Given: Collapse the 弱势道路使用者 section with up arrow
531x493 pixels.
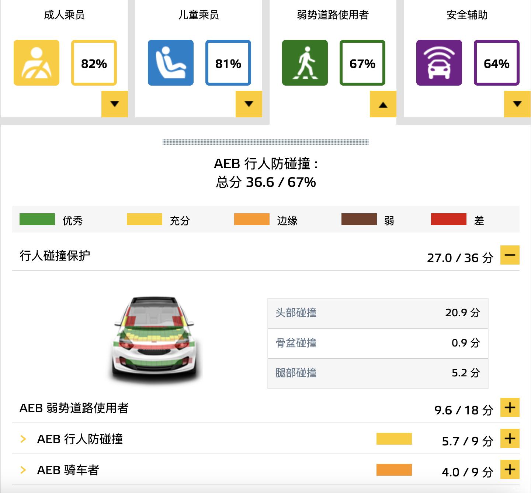Looking at the screenshot, I should click(x=383, y=104).
